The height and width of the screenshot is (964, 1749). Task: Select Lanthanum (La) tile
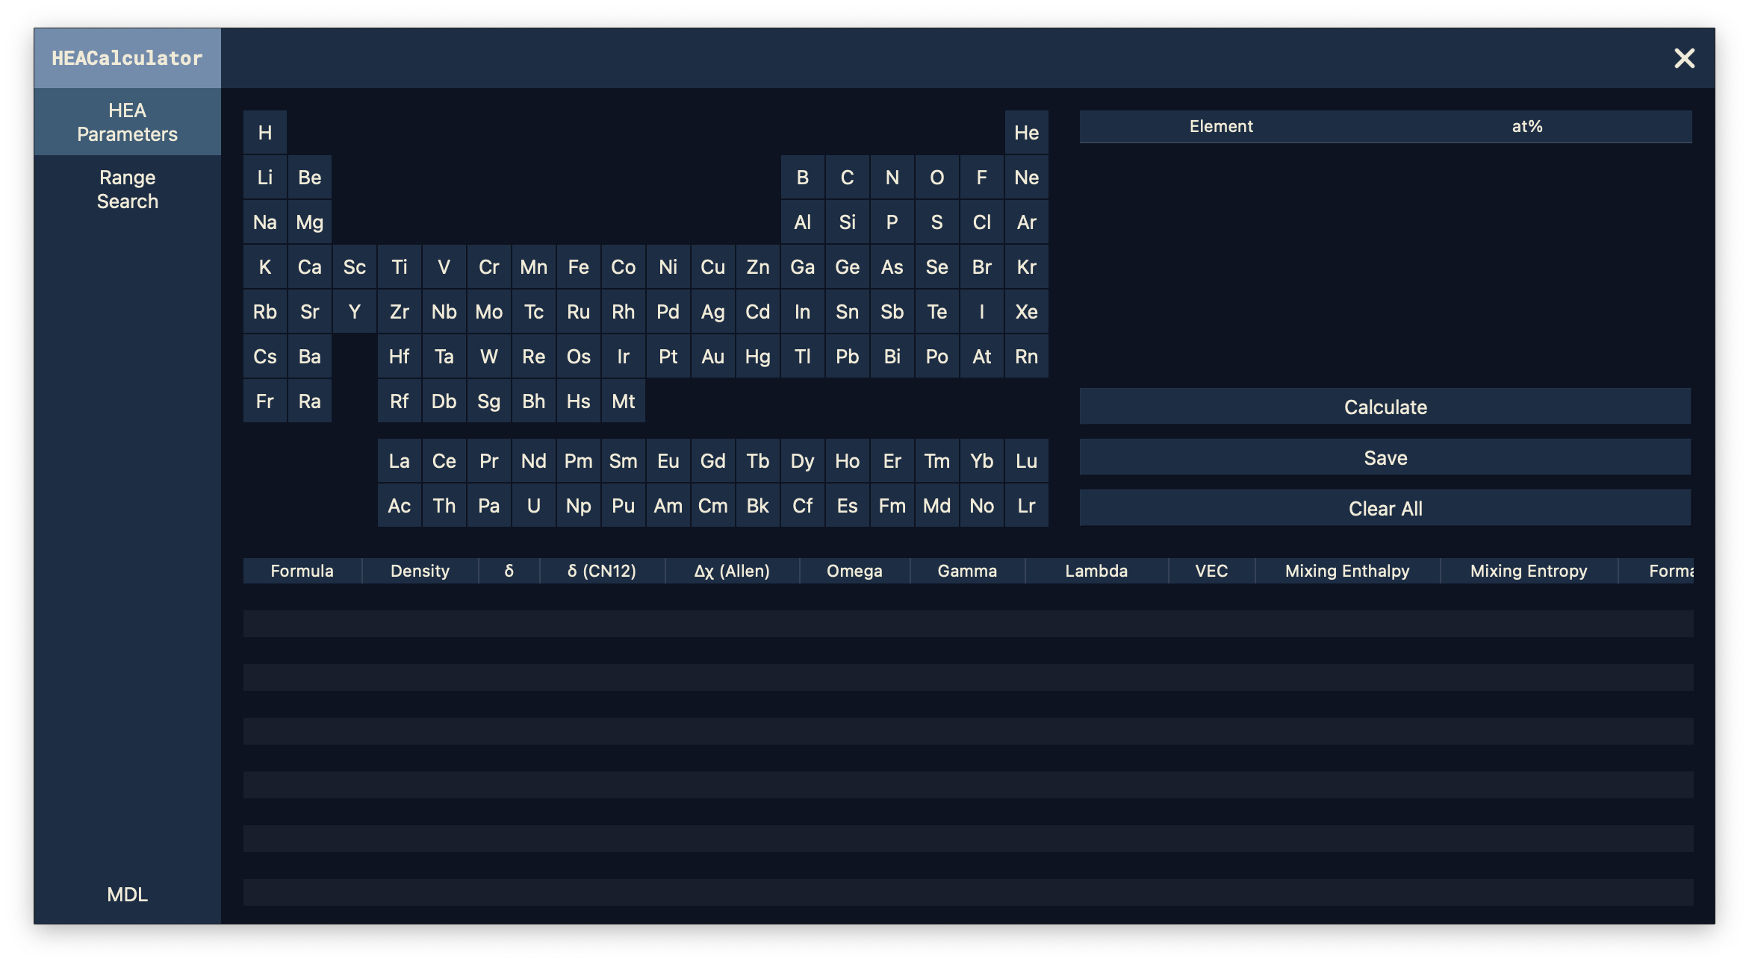coord(400,460)
